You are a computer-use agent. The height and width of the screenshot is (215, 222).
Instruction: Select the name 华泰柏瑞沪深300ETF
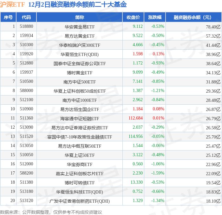(80, 45)
